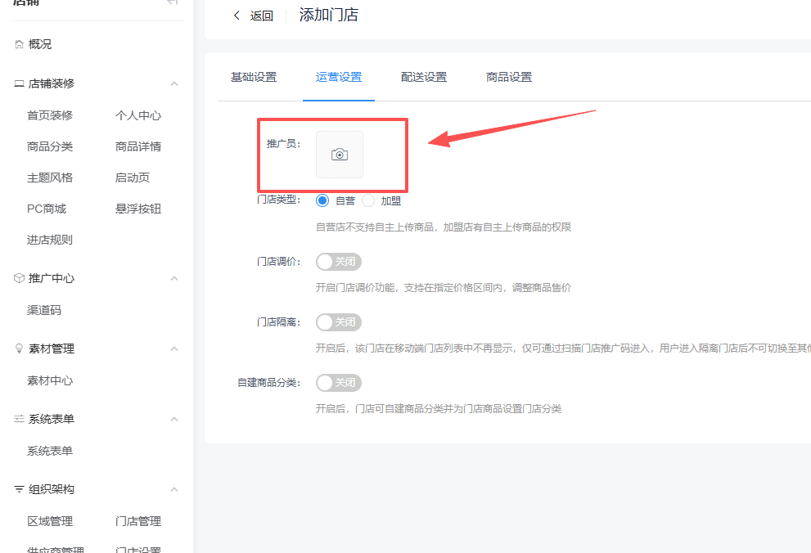This screenshot has width=811, height=553.
Task: Click the back arrow icon next to 返回
Action: click(237, 16)
